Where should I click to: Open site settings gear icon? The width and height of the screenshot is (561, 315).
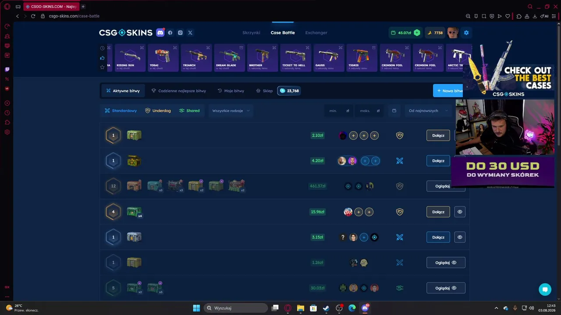(466, 33)
